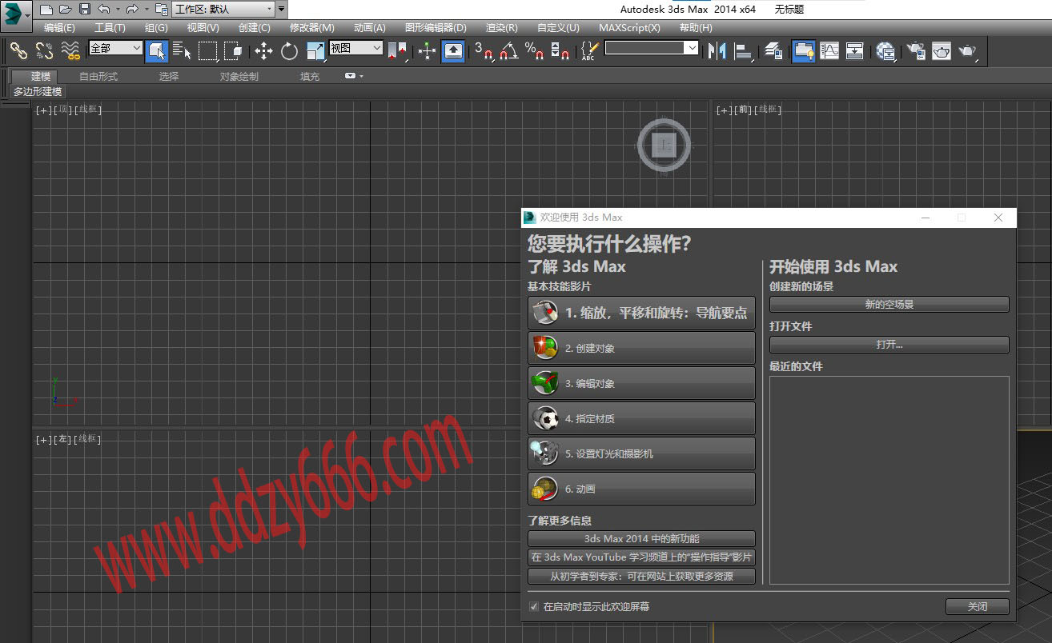The width and height of the screenshot is (1052, 643).
Task: Uncheck 在启动时显示此欢迎屏幕 checkbox
Action: (x=534, y=607)
